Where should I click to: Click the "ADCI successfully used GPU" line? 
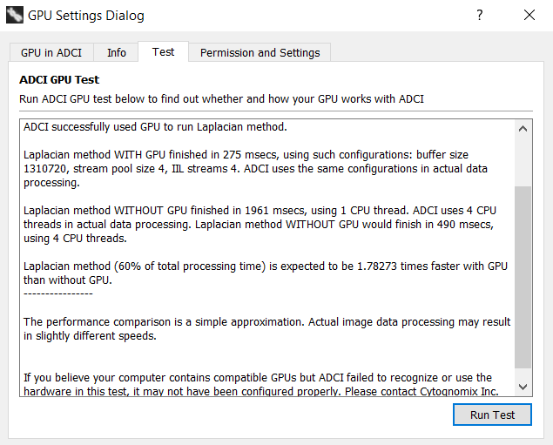point(155,127)
